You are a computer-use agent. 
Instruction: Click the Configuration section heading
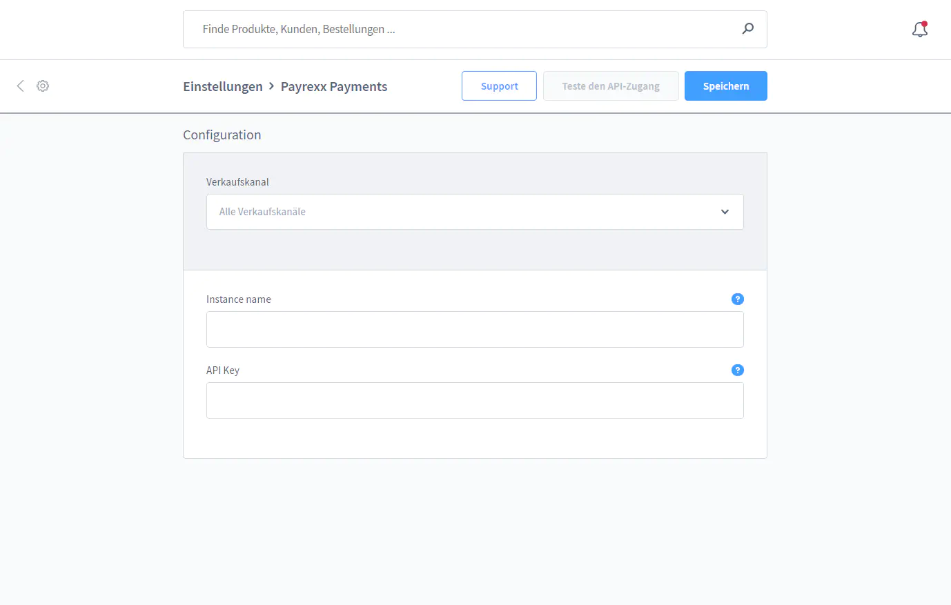[x=222, y=135]
